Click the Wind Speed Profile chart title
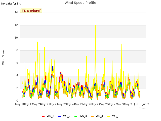Screen dimensions: 161x121 click(80, 3)
